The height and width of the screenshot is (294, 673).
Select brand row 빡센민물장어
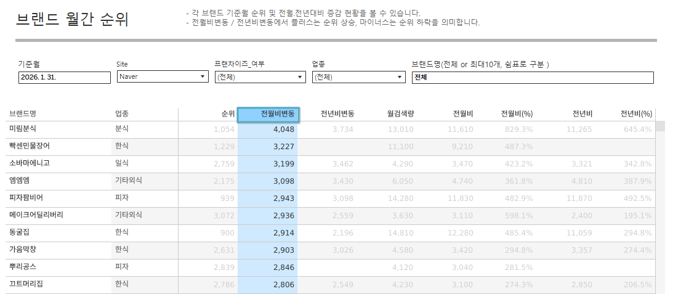pos(30,147)
